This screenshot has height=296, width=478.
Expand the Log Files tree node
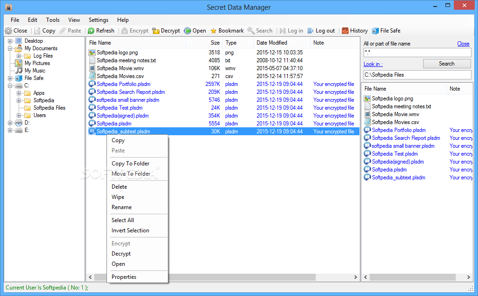[19, 56]
